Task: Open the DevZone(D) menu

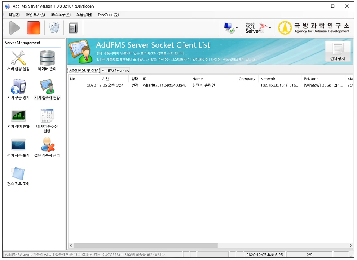Action: (x=109, y=14)
